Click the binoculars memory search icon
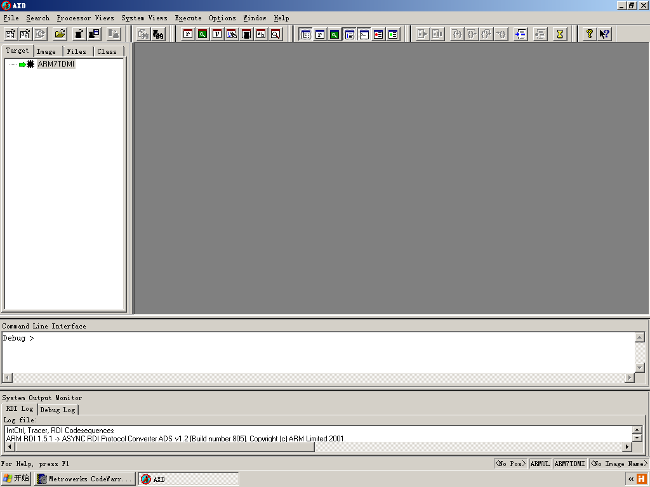This screenshot has height=487, width=650. [158, 34]
